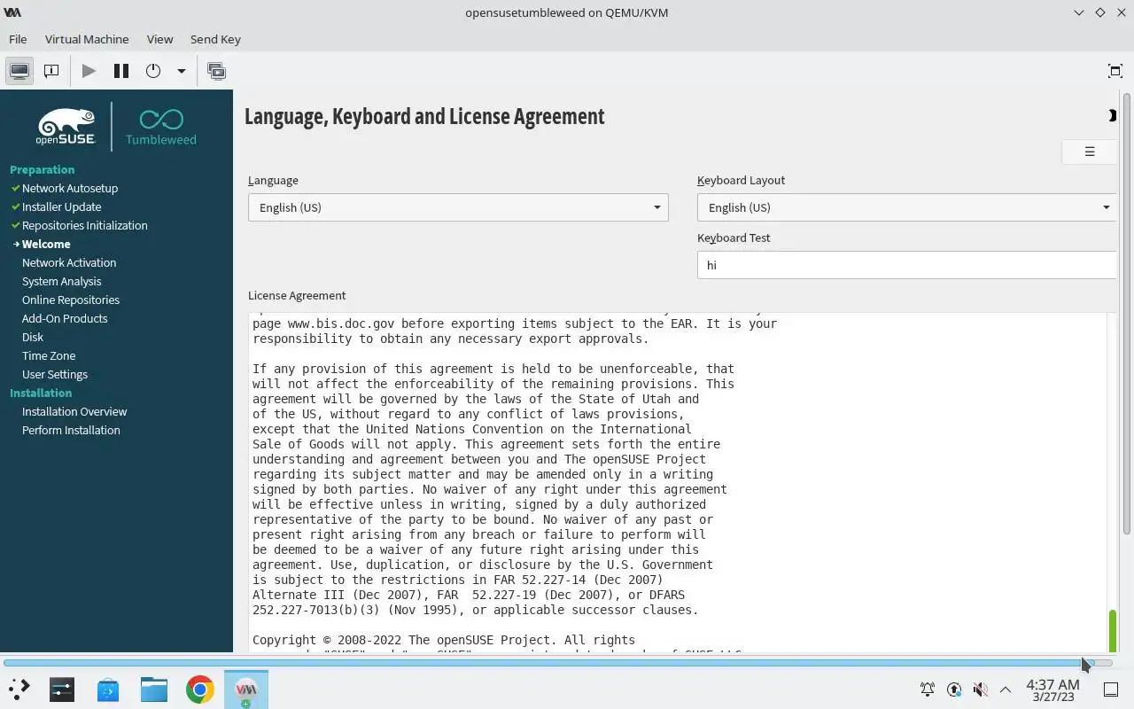Click the Virtual Machine Manager taskbar entry
The width and height of the screenshot is (1134, 709).
pos(246,689)
